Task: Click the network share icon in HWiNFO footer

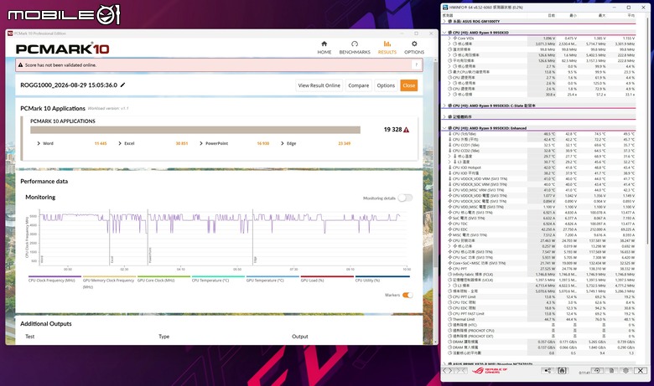Action: coord(548,371)
